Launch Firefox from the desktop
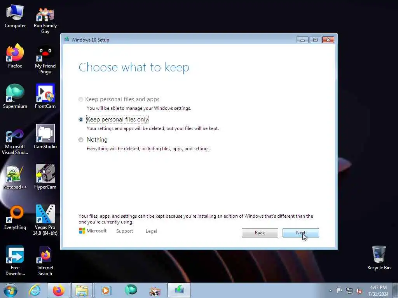Screen dimensions: 398x298 point(15,56)
